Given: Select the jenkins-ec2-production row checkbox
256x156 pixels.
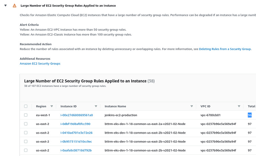Looking at the screenshot, I should 26,115.
